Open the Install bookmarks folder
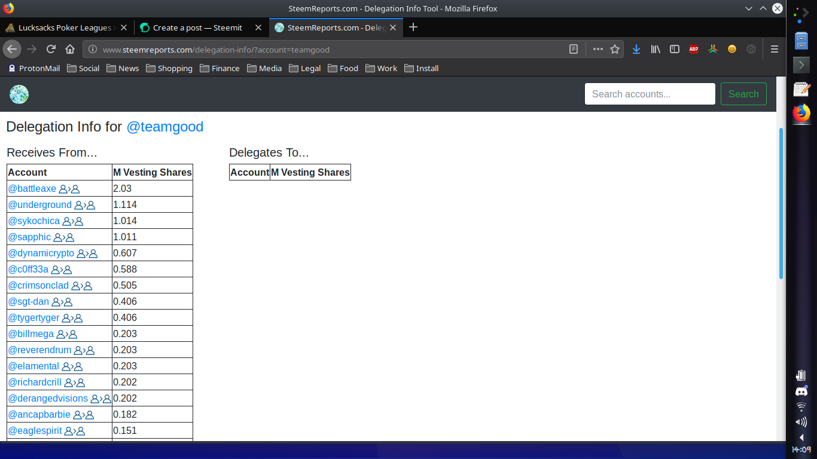The image size is (817, 459). coord(421,68)
